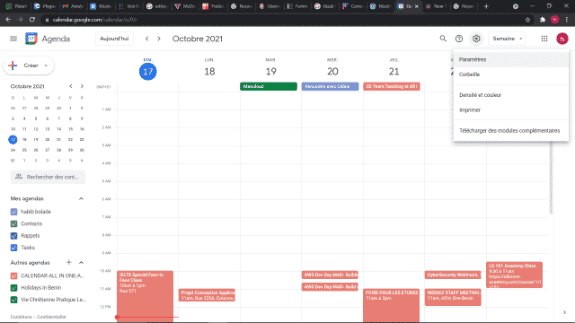This screenshot has width=575, height=323.
Task: Go to previous week arrow
Action: point(147,39)
